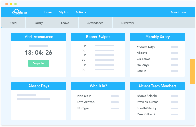Click the Recent Swipes card header

click(x=98, y=37)
